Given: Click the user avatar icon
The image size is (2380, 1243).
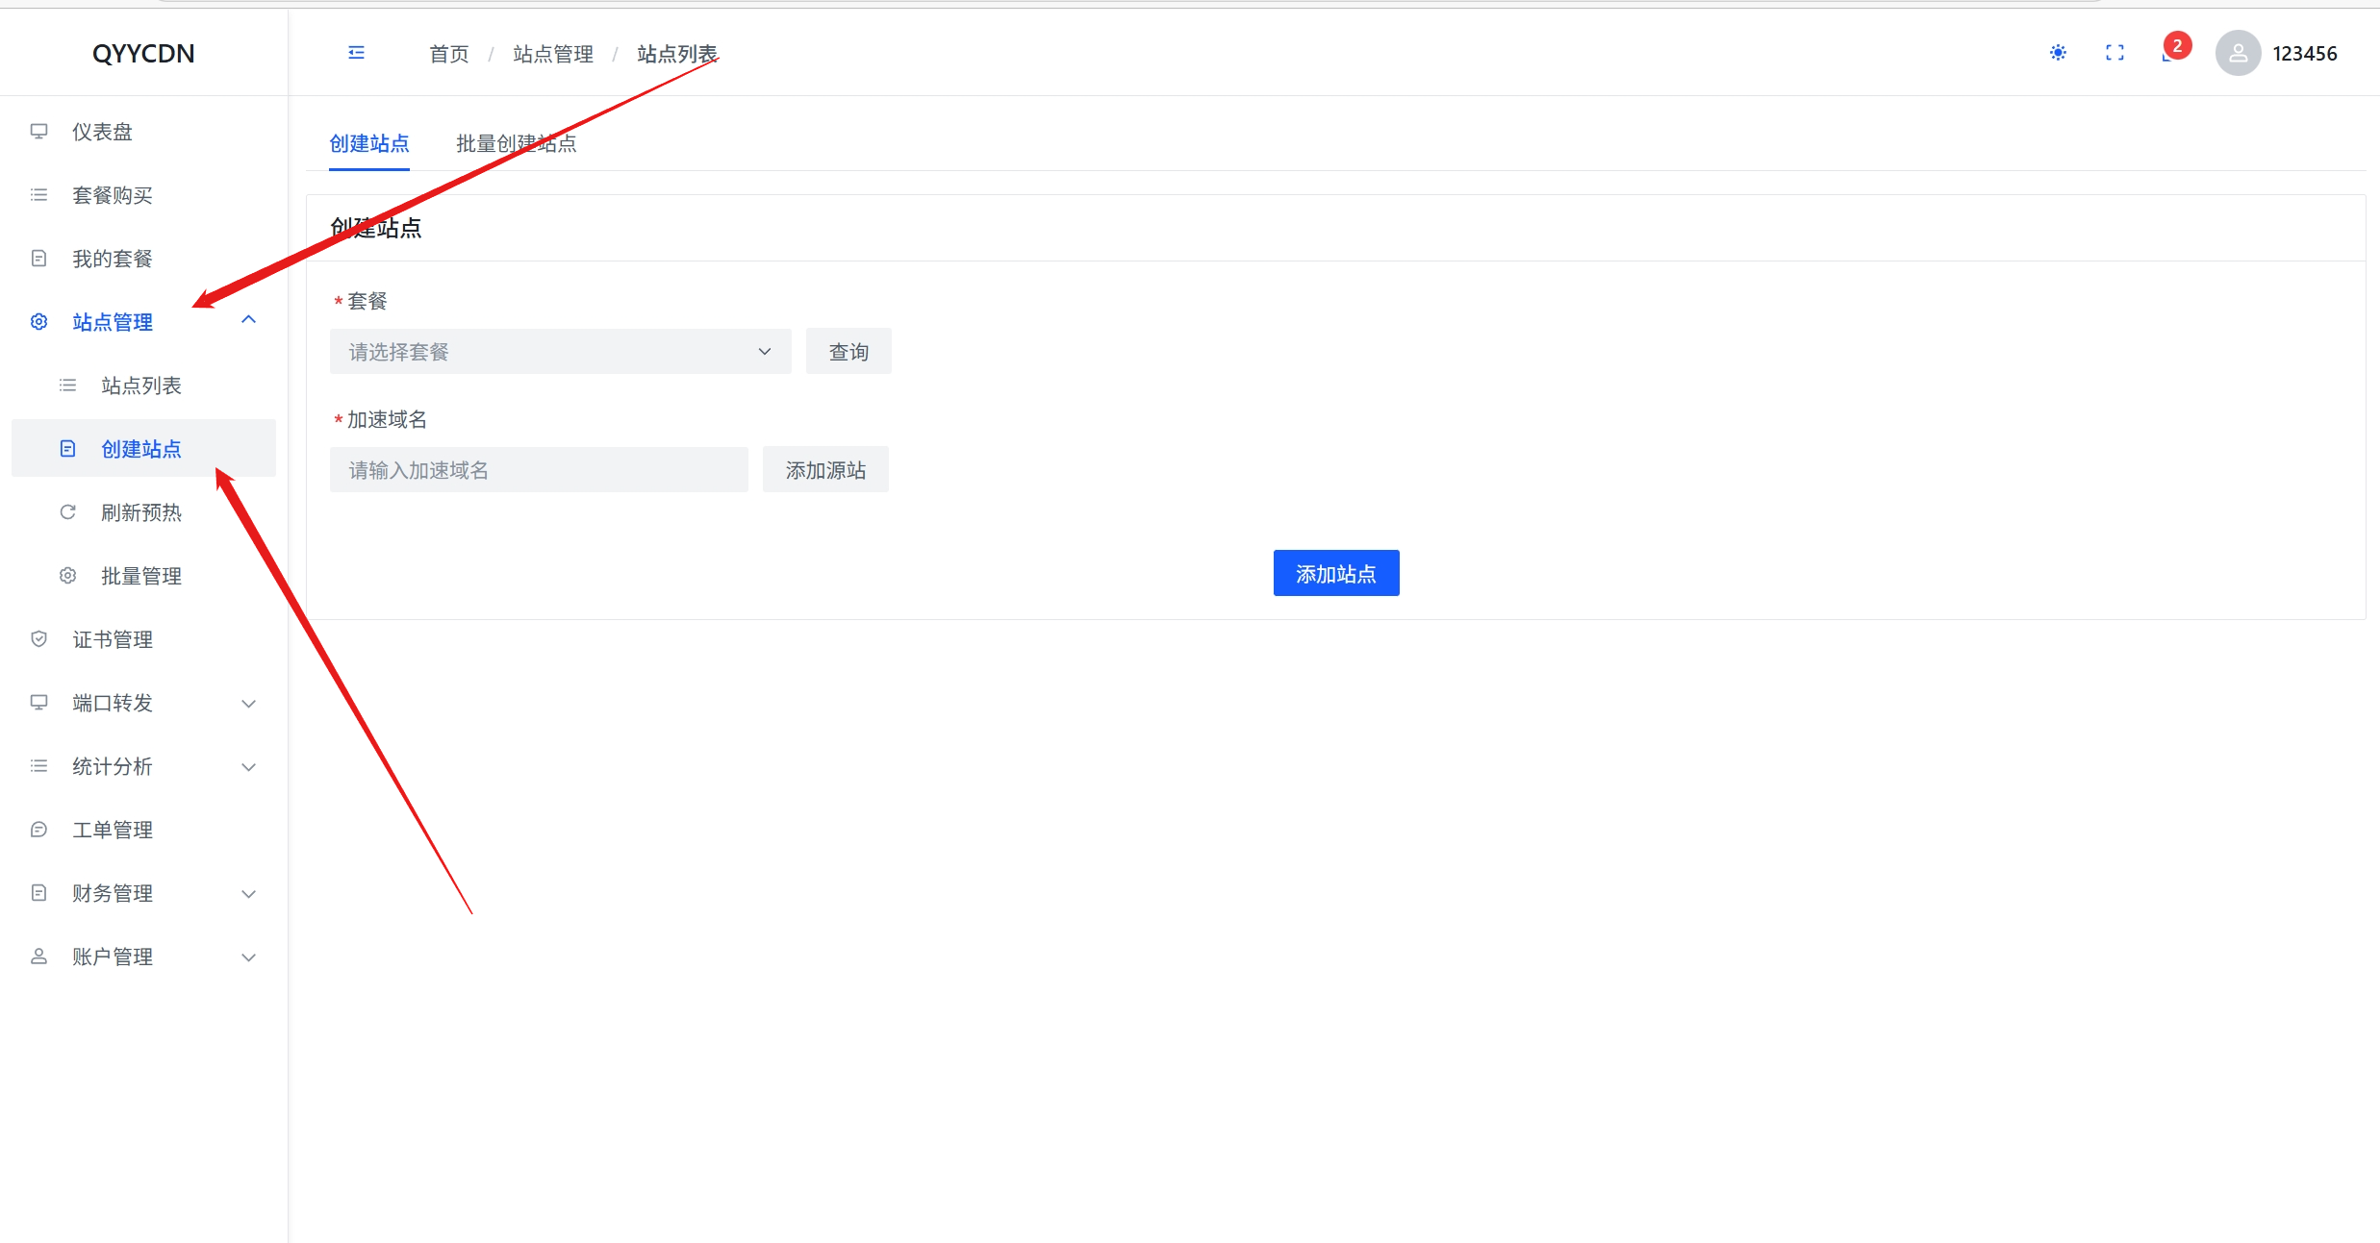Looking at the screenshot, I should (2238, 53).
